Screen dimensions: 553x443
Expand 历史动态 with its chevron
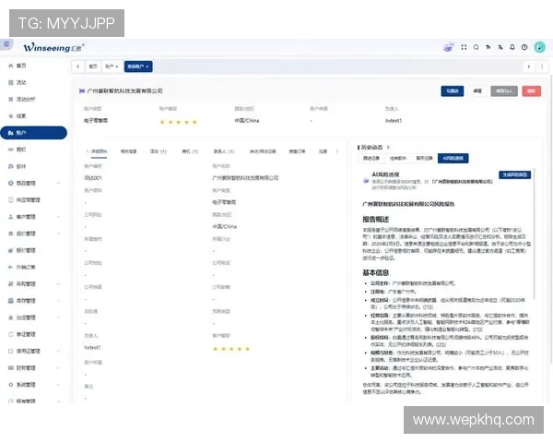tap(388, 148)
